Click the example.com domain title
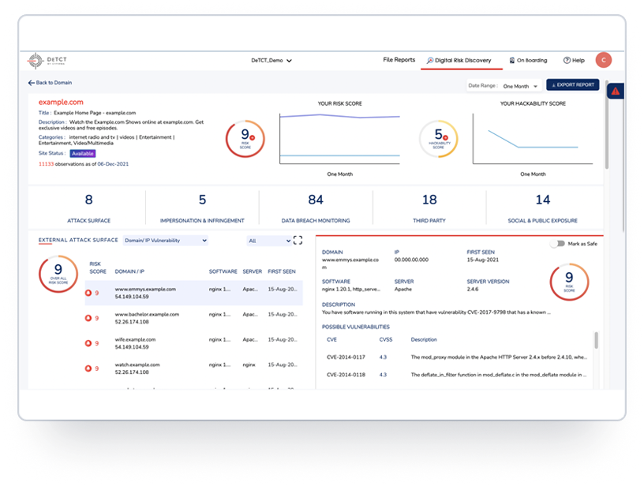Screen dimensions: 644x486 [x=61, y=103]
